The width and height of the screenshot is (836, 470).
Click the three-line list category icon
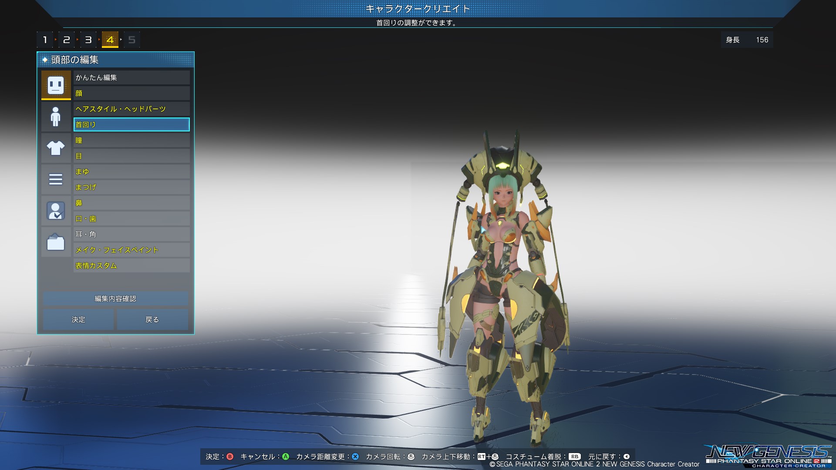pos(56,179)
